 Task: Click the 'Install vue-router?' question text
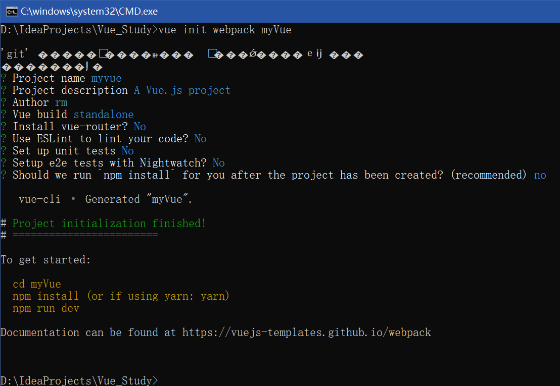tap(70, 127)
